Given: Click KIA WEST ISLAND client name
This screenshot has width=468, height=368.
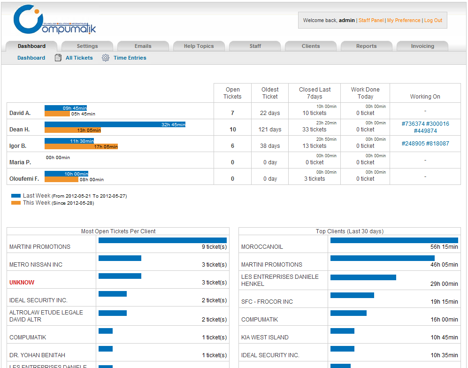Looking at the screenshot, I should pos(265,337).
